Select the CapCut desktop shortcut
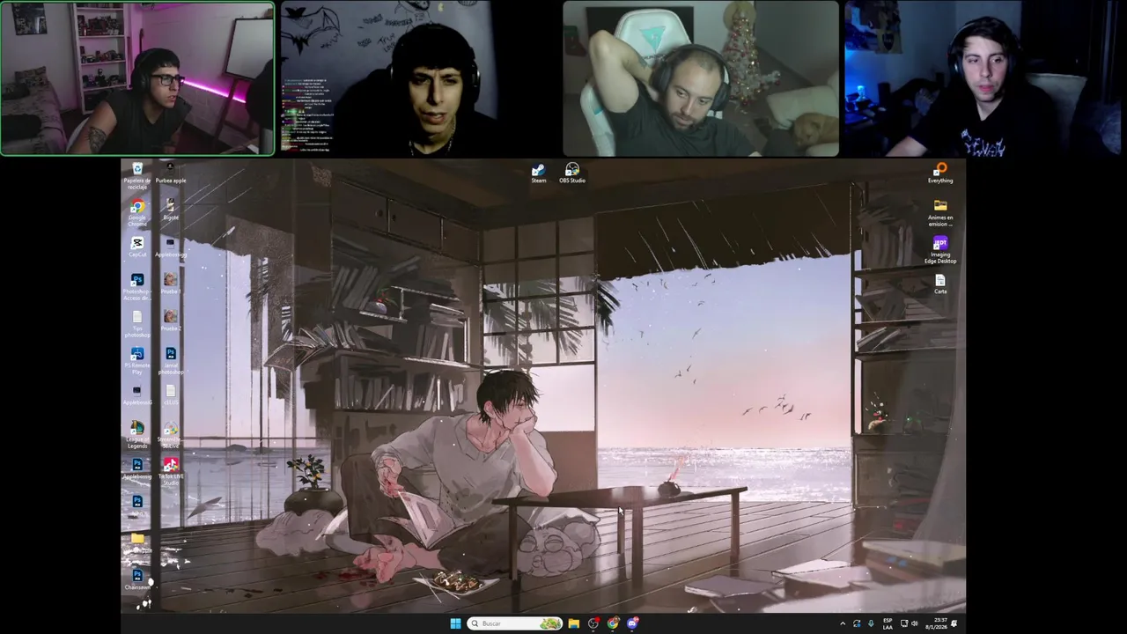This screenshot has width=1127, height=634. (137, 247)
